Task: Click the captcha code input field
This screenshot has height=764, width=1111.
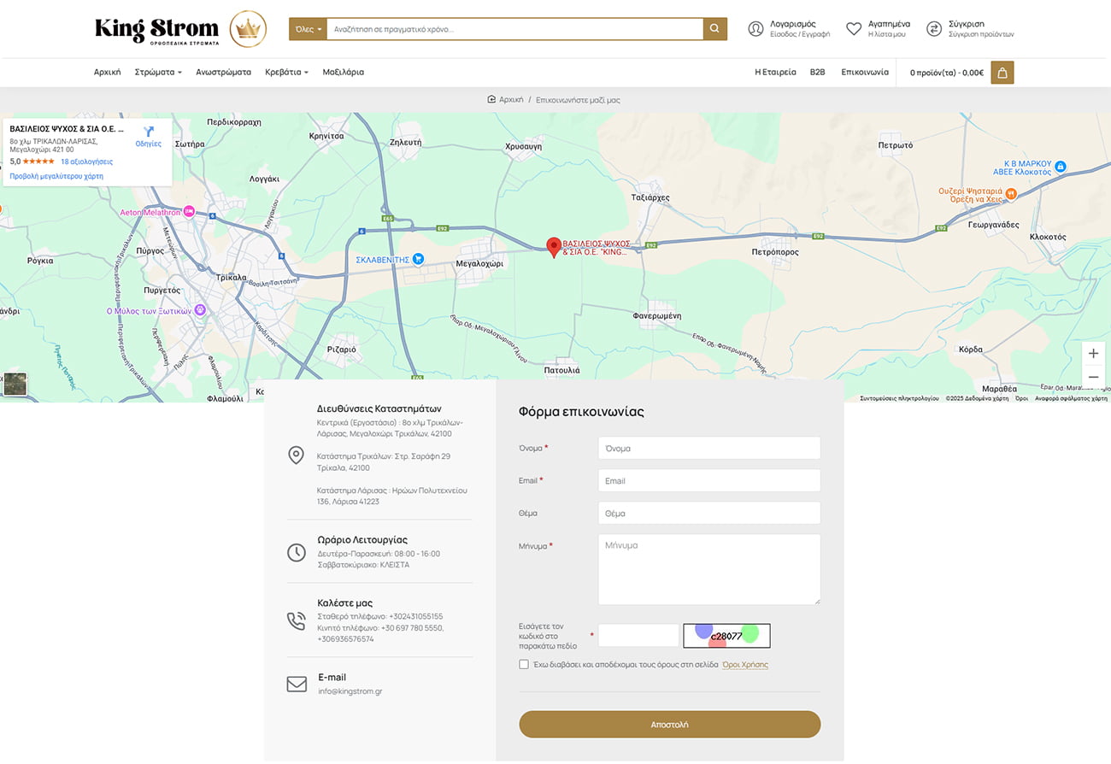Action: coord(638,636)
